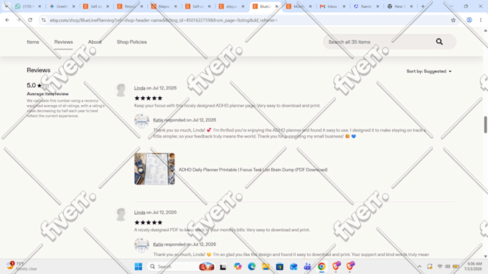The image size is (488, 274).
Task: Click the page address bar URL
Action: (164, 20)
